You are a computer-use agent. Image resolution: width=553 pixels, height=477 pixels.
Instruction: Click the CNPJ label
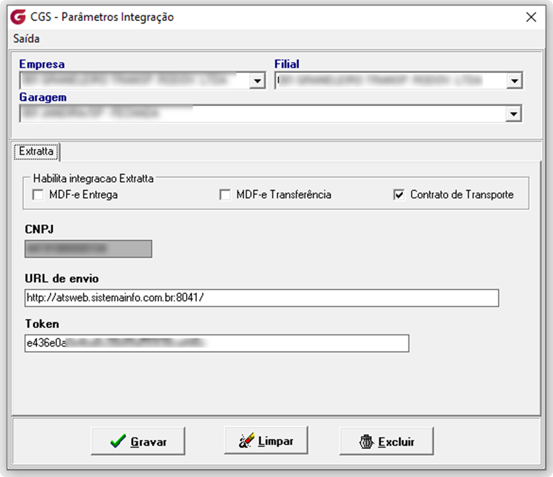tap(39, 230)
